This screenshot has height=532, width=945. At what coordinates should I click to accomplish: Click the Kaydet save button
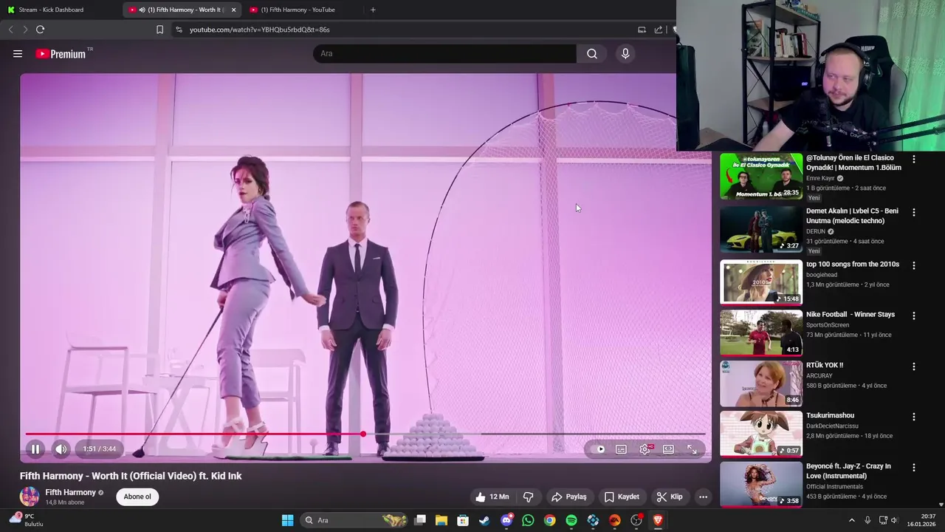point(622,497)
